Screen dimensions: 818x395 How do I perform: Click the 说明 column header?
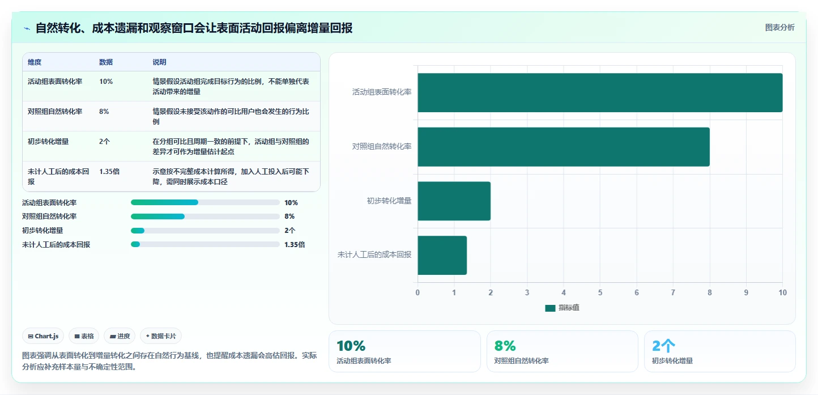point(159,62)
